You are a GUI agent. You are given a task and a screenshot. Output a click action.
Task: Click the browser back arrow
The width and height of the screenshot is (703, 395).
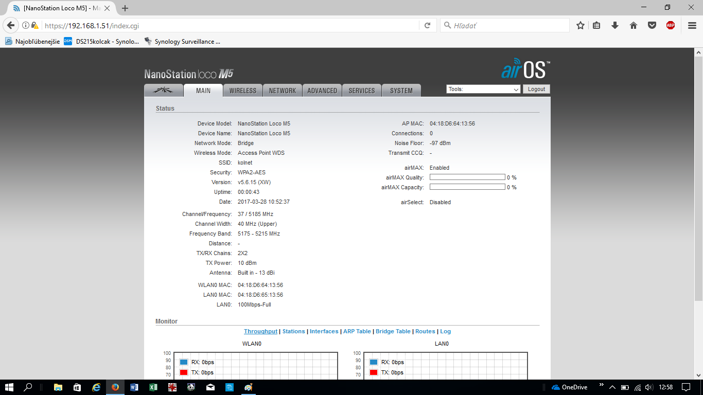[10, 25]
